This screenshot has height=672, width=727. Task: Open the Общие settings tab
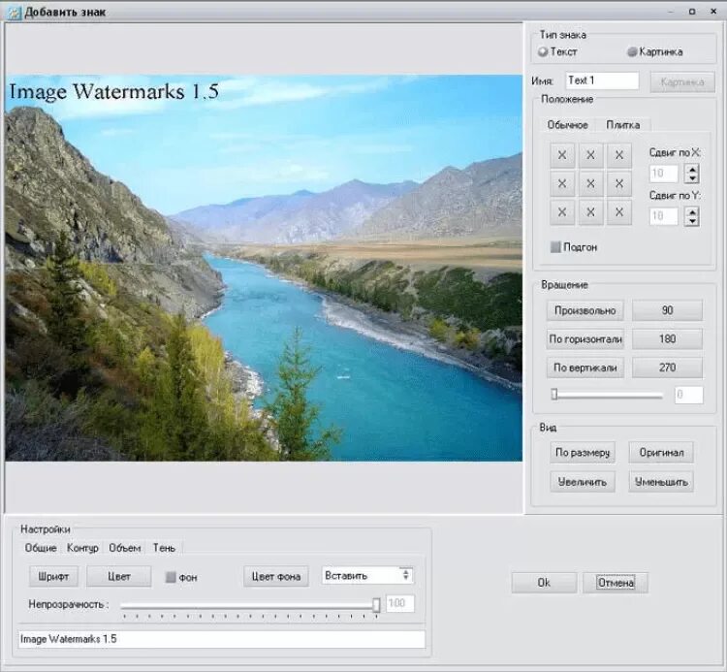tap(41, 548)
